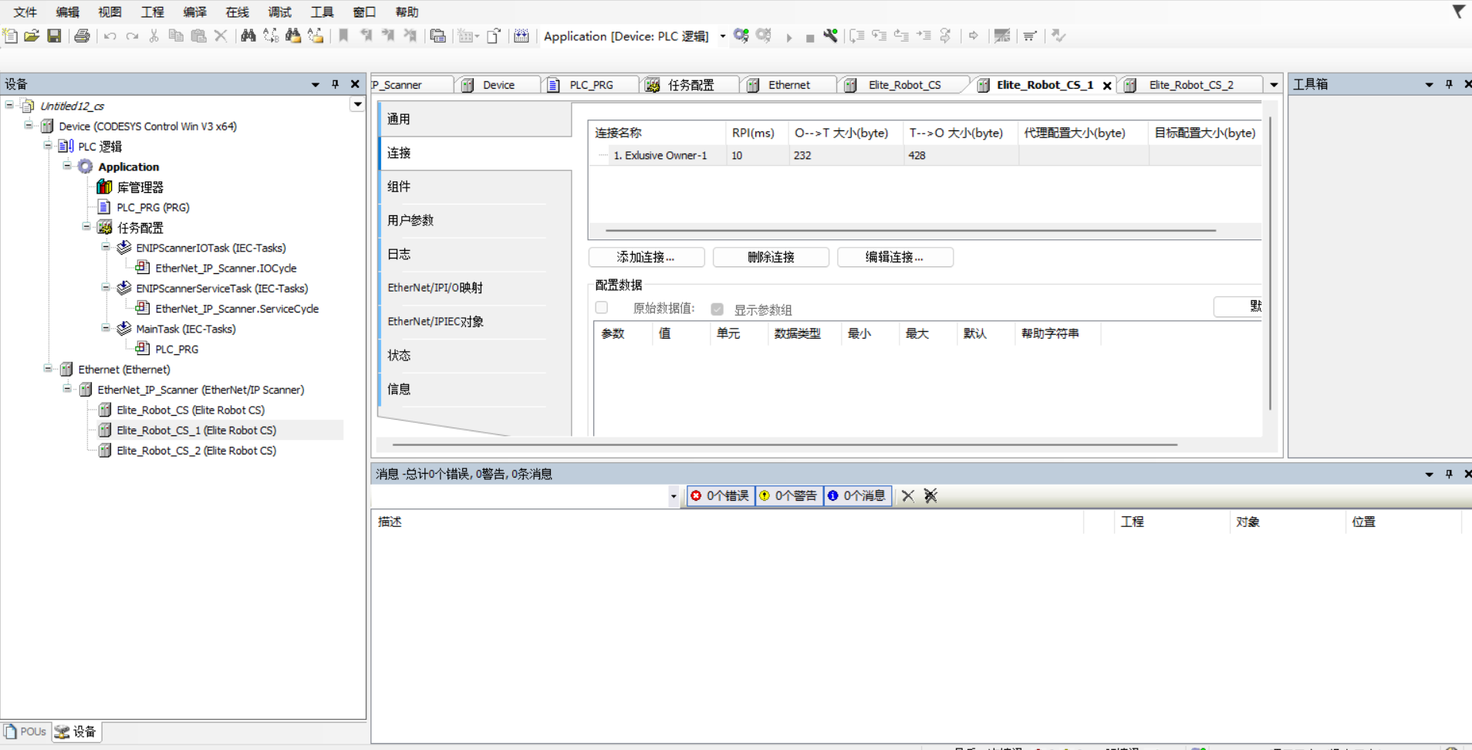The height and width of the screenshot is (750, 1472).
Task: Collapse the EtherNet_IP_Scanner tree node
Action: 67,389
